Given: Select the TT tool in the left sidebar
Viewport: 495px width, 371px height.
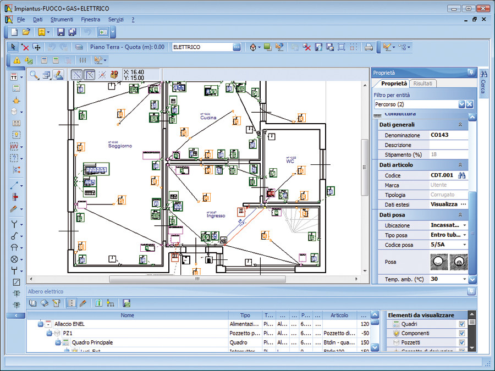Looking at the screenshot, I should click(14, 77).
